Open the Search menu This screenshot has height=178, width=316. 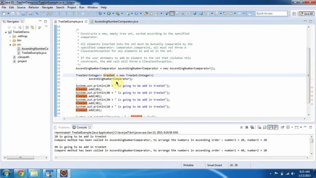tap(60, 7)
